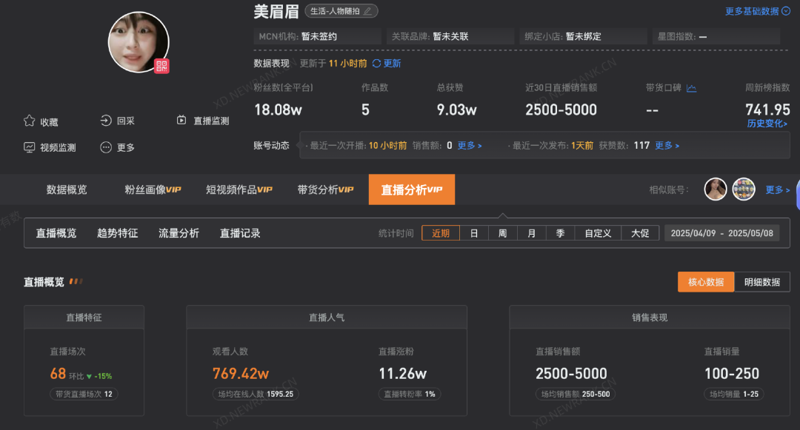Click the 收藏 star icon
Viewport: 800px width, 430px height.
[x=30, y=121]
